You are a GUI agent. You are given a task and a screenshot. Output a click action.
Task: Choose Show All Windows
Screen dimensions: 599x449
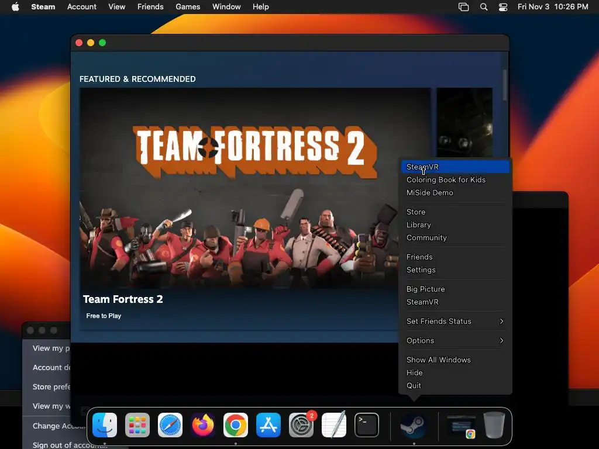point(455,360)
